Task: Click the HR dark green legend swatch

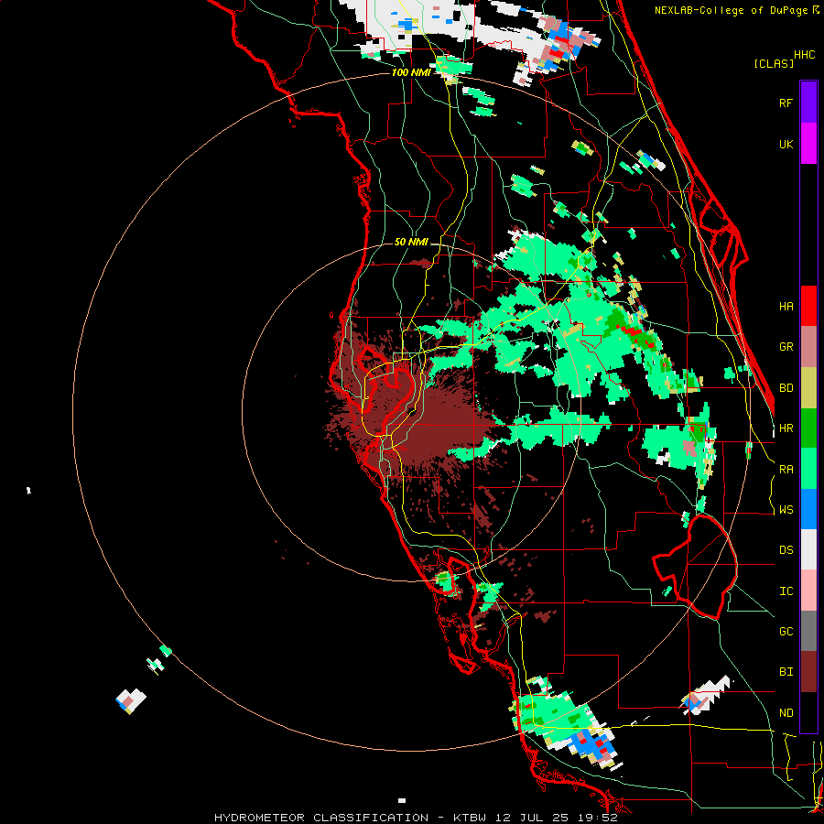Action: (x=808, y=428)
